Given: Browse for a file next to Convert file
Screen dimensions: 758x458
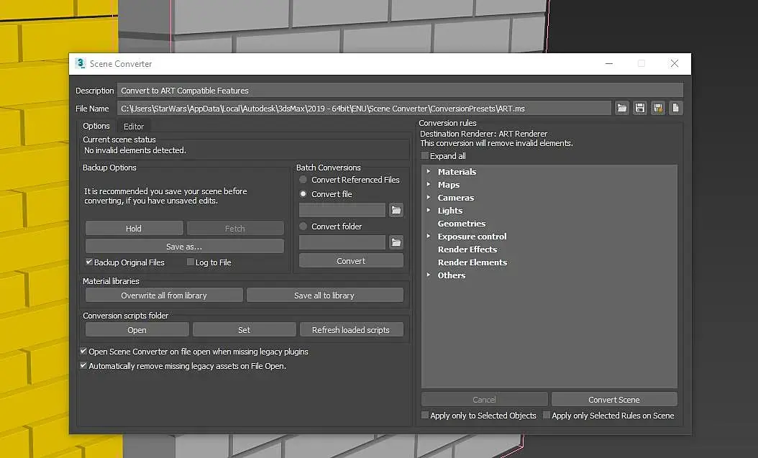Looking at the screenshot, I should pos(396,210).
